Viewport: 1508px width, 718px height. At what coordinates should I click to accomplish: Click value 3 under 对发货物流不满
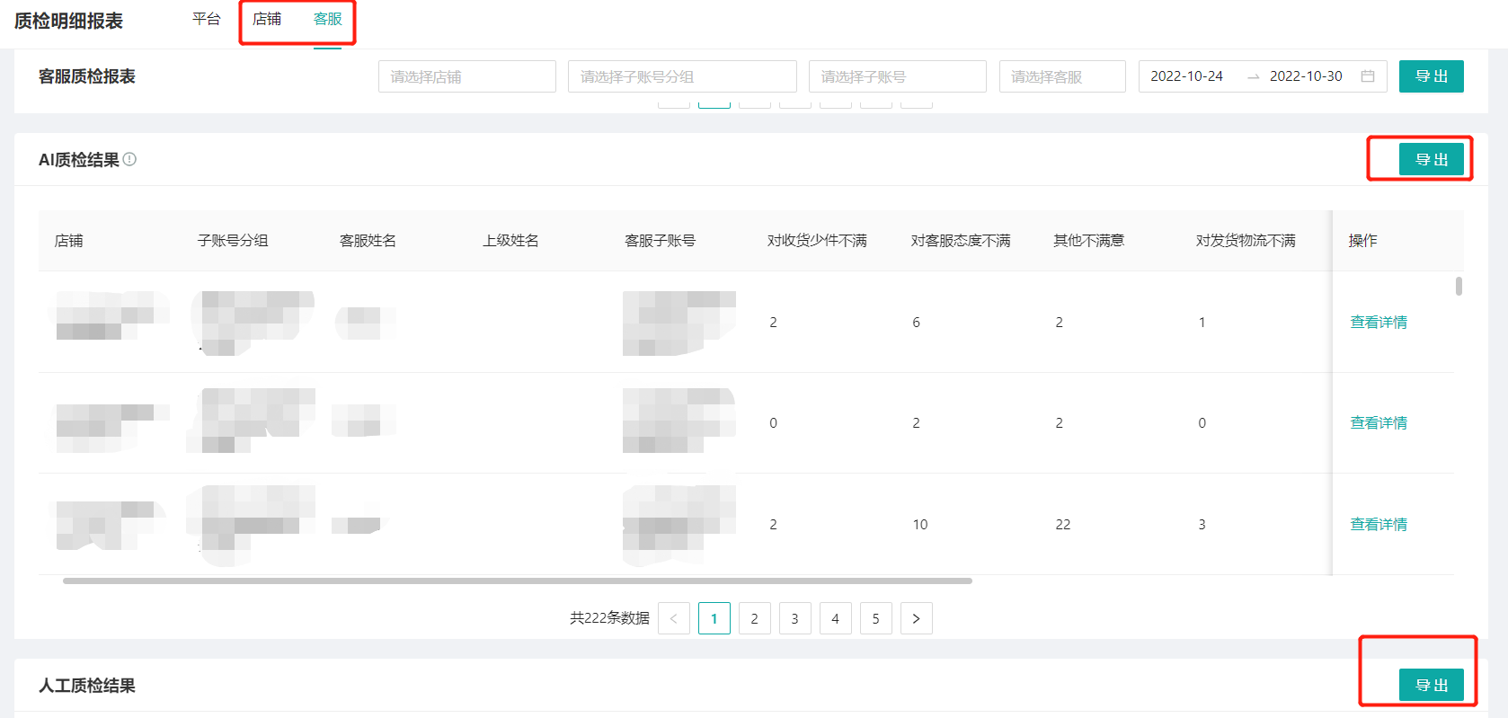coord(1202,524)
